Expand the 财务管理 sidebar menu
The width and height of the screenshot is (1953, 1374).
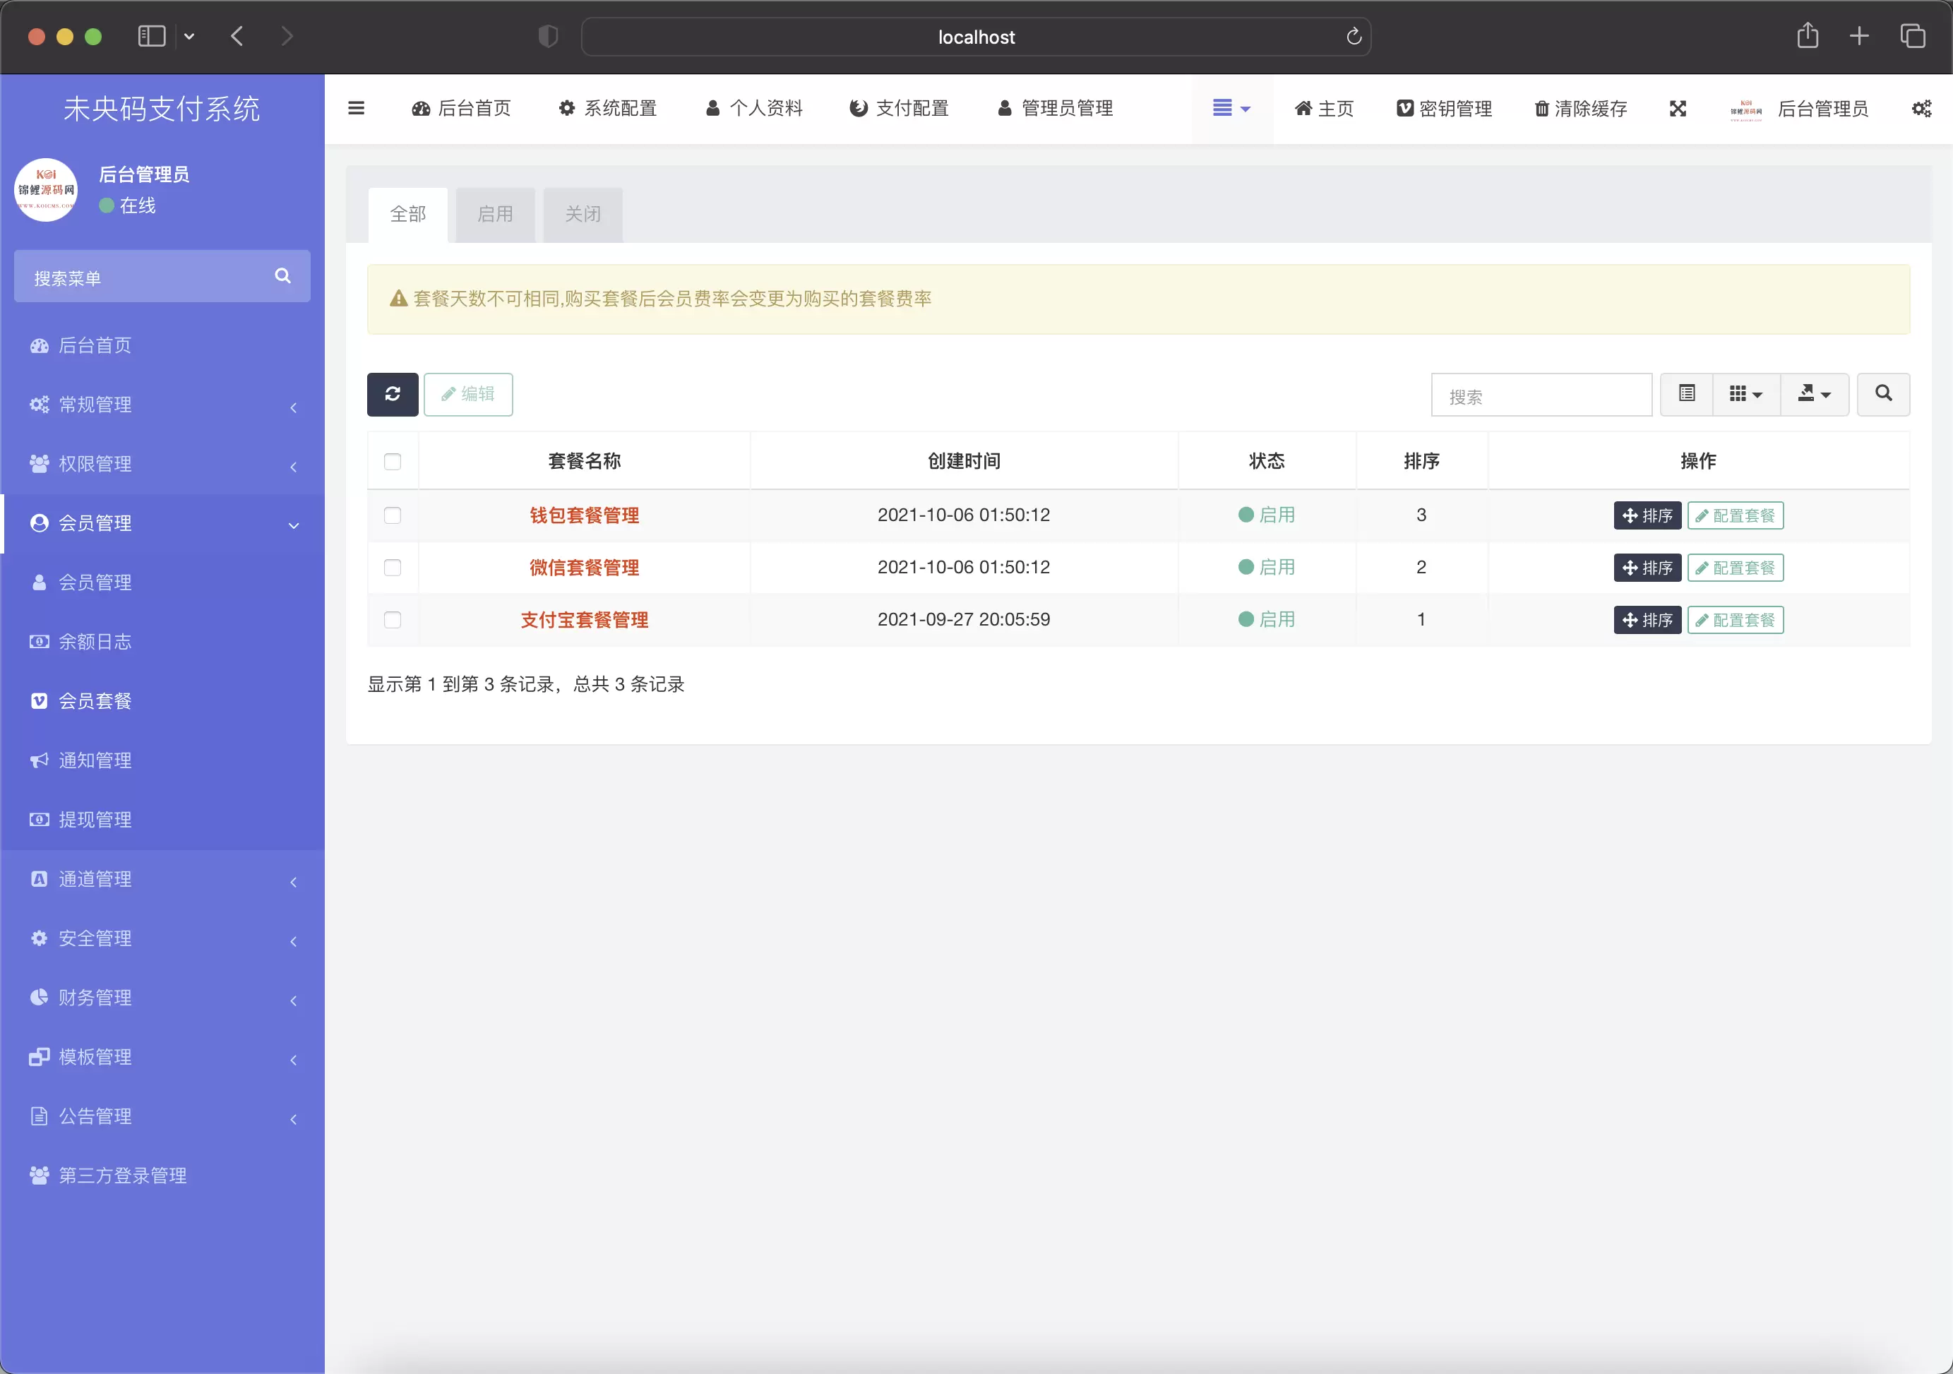(162, 998)
